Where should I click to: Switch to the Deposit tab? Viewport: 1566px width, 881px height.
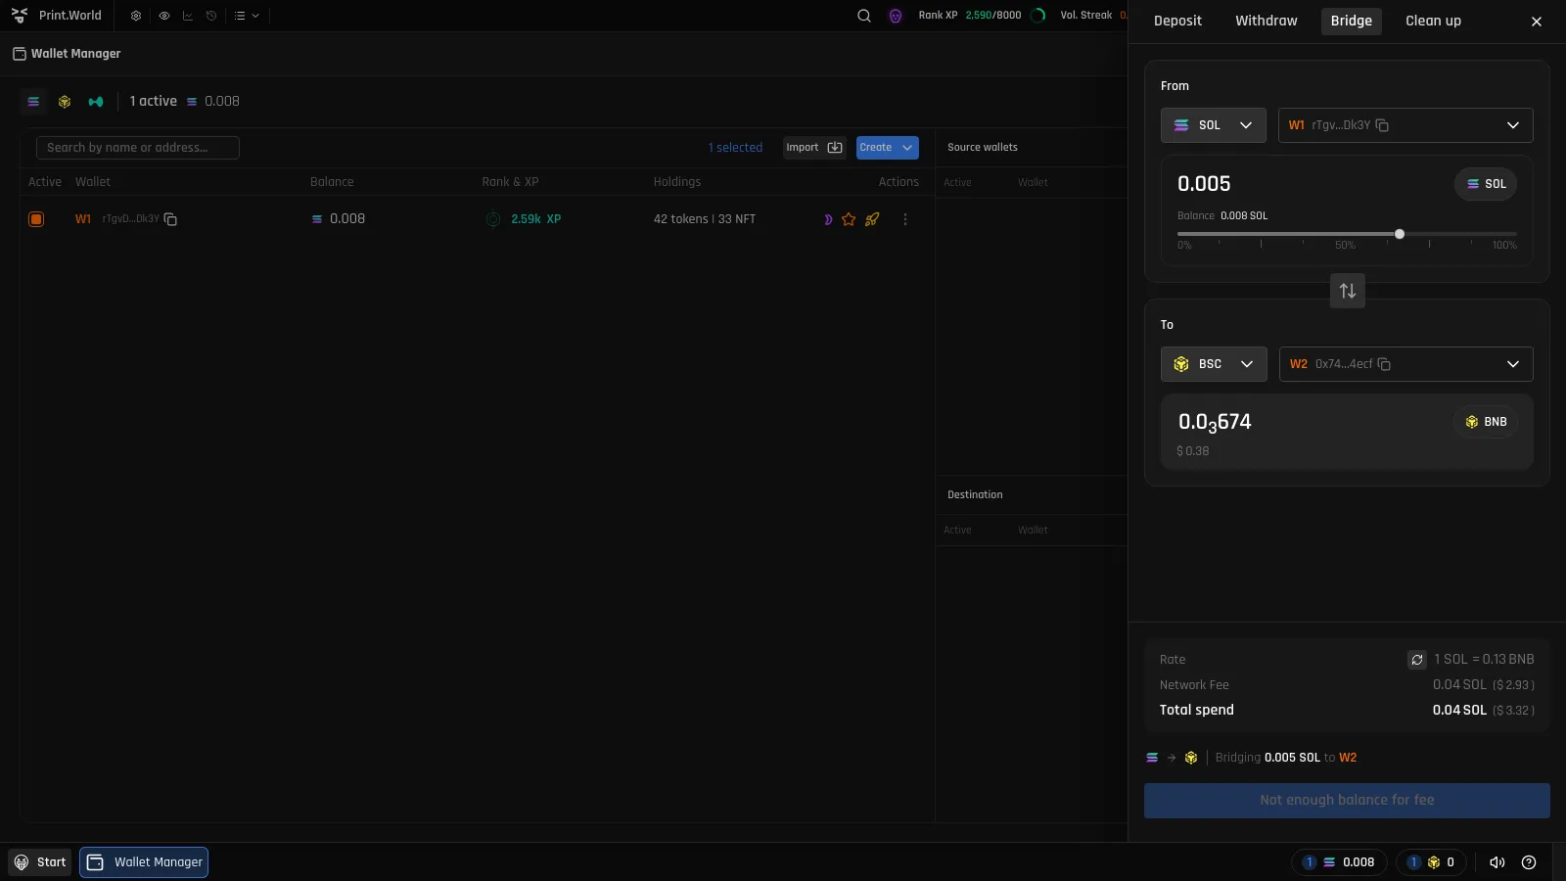tap(1177, 22)
